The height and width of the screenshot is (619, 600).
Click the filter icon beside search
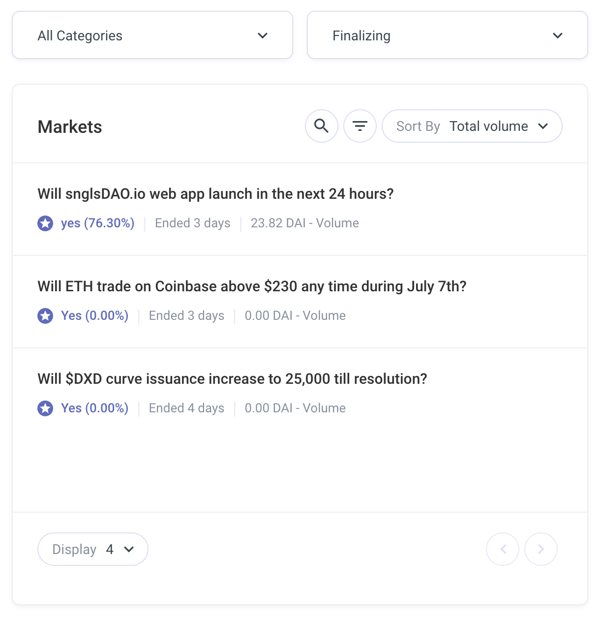[360, 126]
